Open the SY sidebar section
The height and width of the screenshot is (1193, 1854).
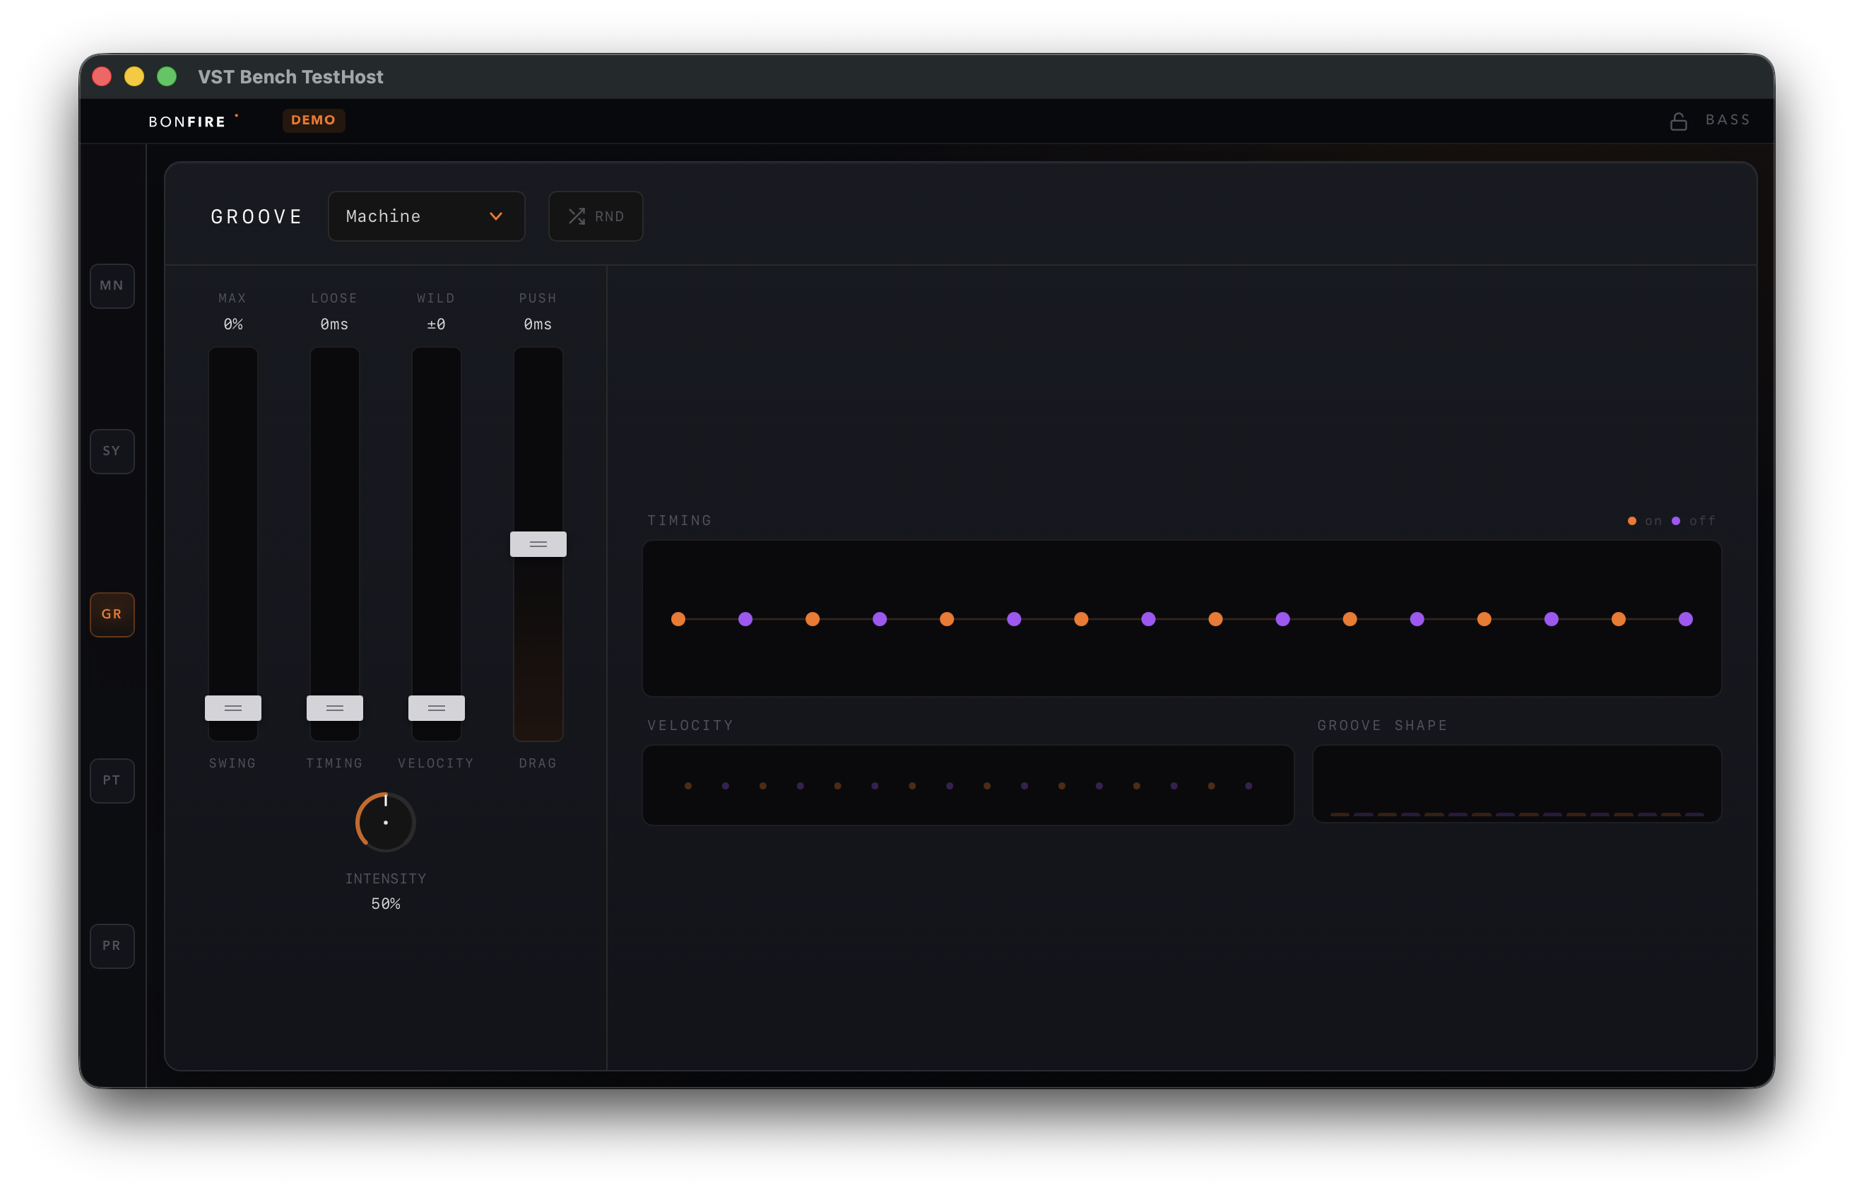[x=112, y=451]
